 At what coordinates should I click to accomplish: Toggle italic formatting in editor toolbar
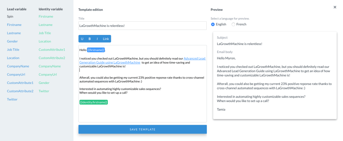(97, 39)
